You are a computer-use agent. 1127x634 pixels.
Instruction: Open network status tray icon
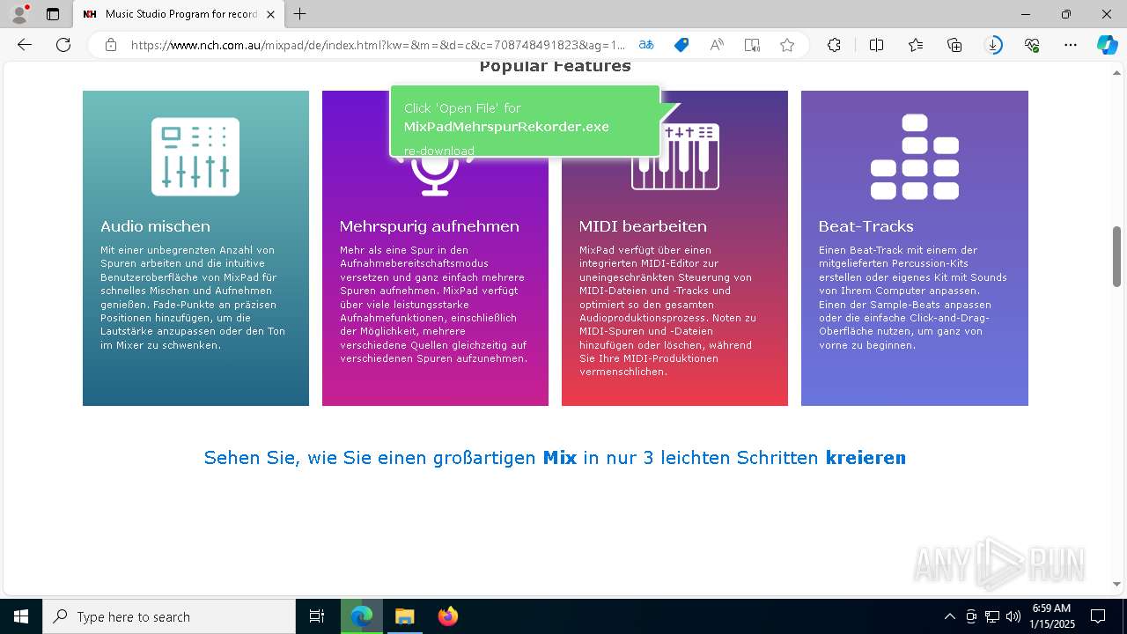(x=992, y=616)
